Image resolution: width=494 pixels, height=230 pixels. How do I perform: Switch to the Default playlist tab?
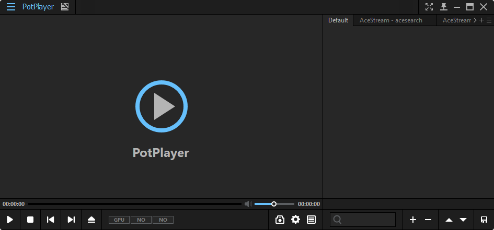pos(338,20)
